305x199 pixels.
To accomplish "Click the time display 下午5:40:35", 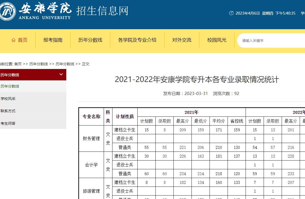I will 285,13.
